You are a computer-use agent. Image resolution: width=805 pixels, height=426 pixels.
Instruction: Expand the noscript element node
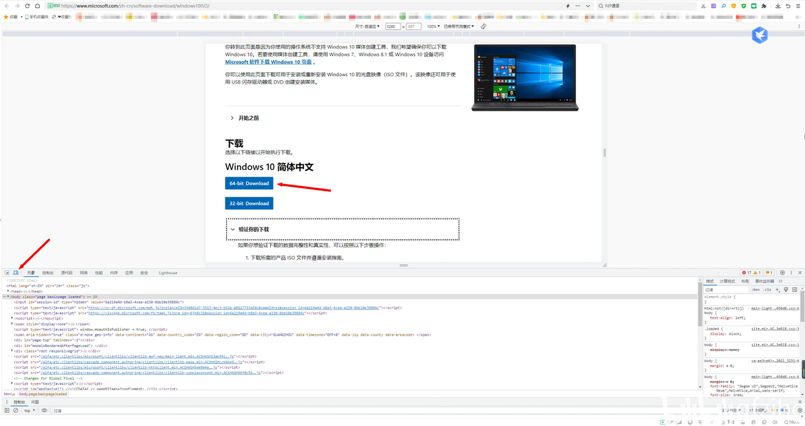pos(11,318)
